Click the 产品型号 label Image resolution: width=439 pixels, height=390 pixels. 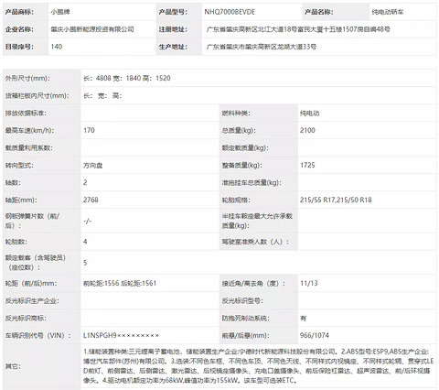(173, 12)
